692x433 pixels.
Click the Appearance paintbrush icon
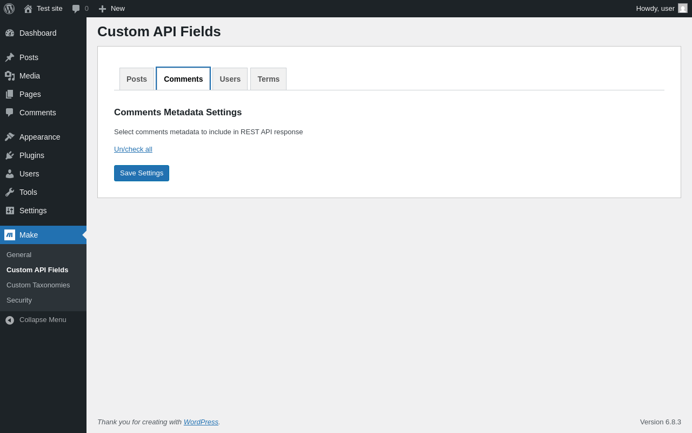pyautogui.click(x=10, y=137)
